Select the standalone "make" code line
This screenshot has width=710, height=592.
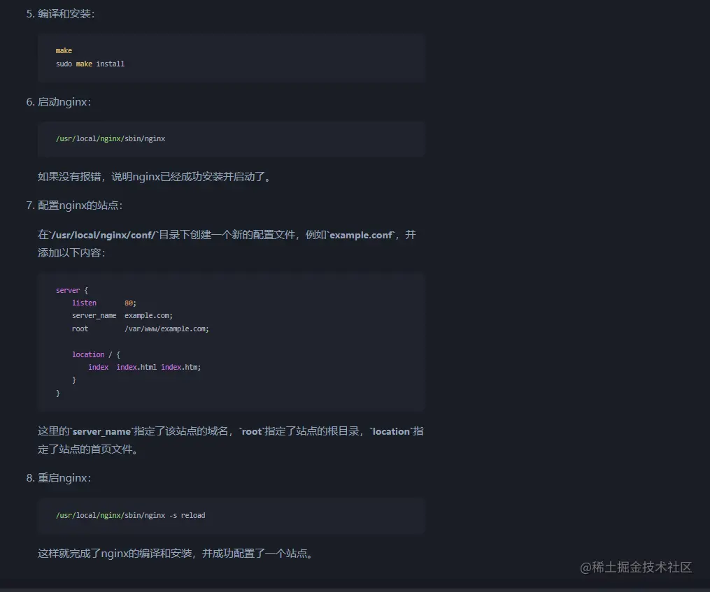click(x=64, y=51)
